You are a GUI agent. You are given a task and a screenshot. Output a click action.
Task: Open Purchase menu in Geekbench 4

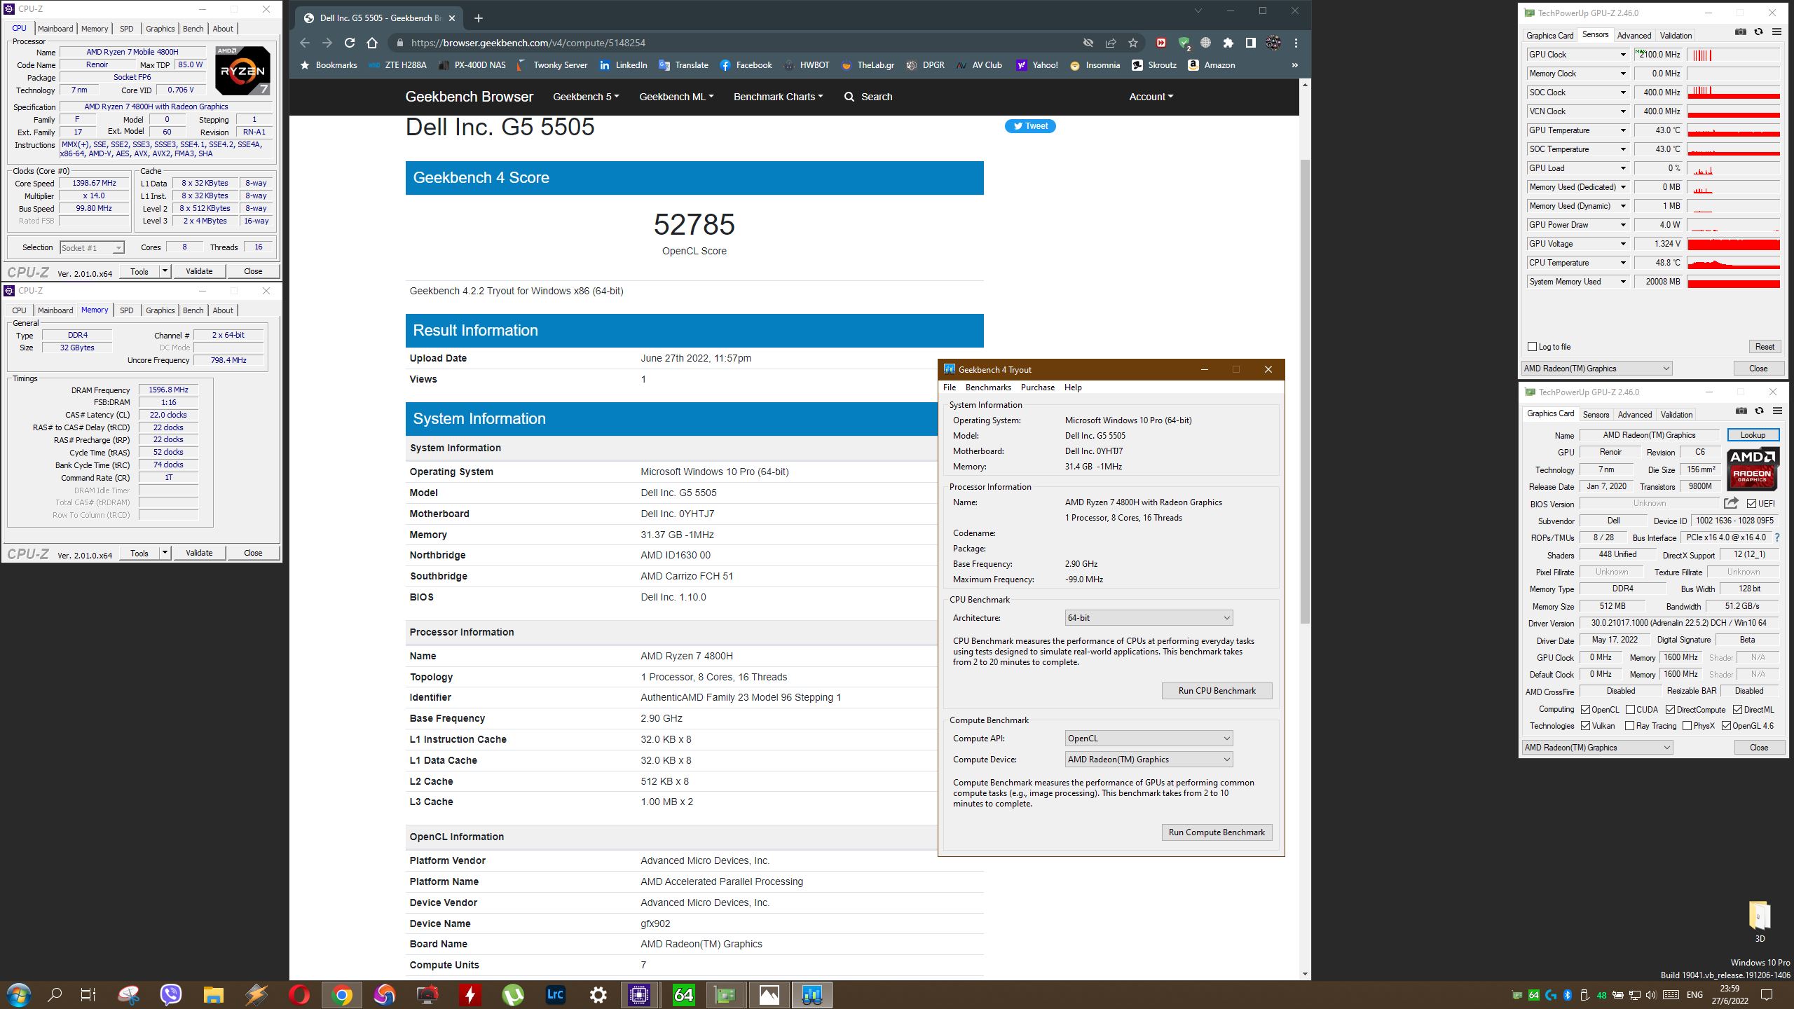click(x=1038, y=387)
